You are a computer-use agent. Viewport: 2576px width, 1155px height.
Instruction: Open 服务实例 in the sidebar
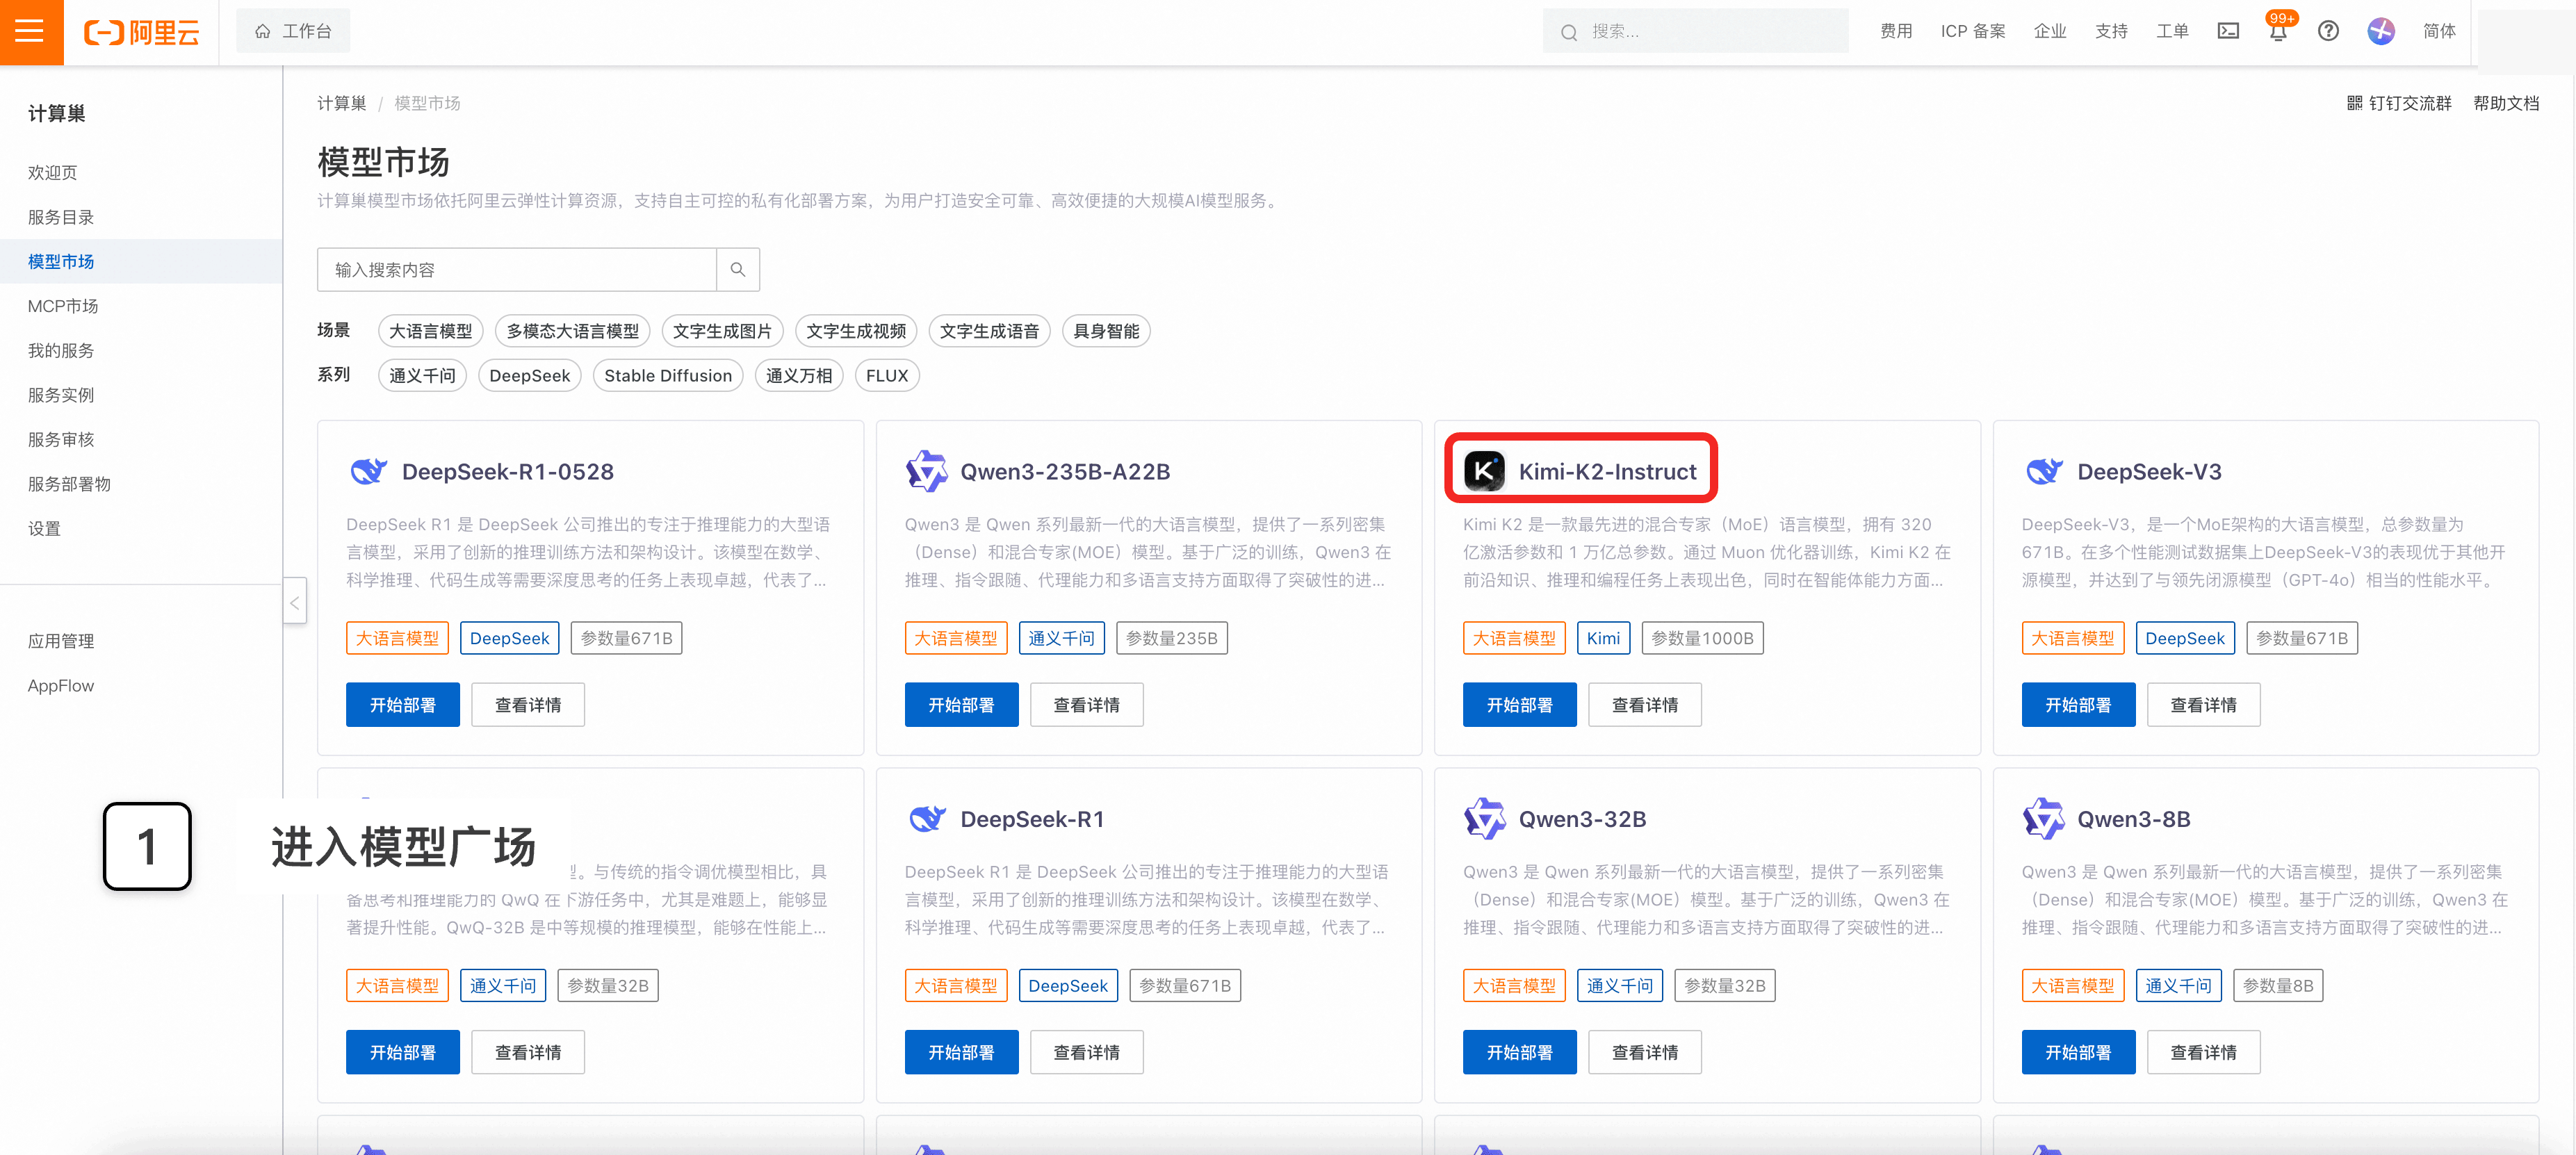(x=60, y=395)
